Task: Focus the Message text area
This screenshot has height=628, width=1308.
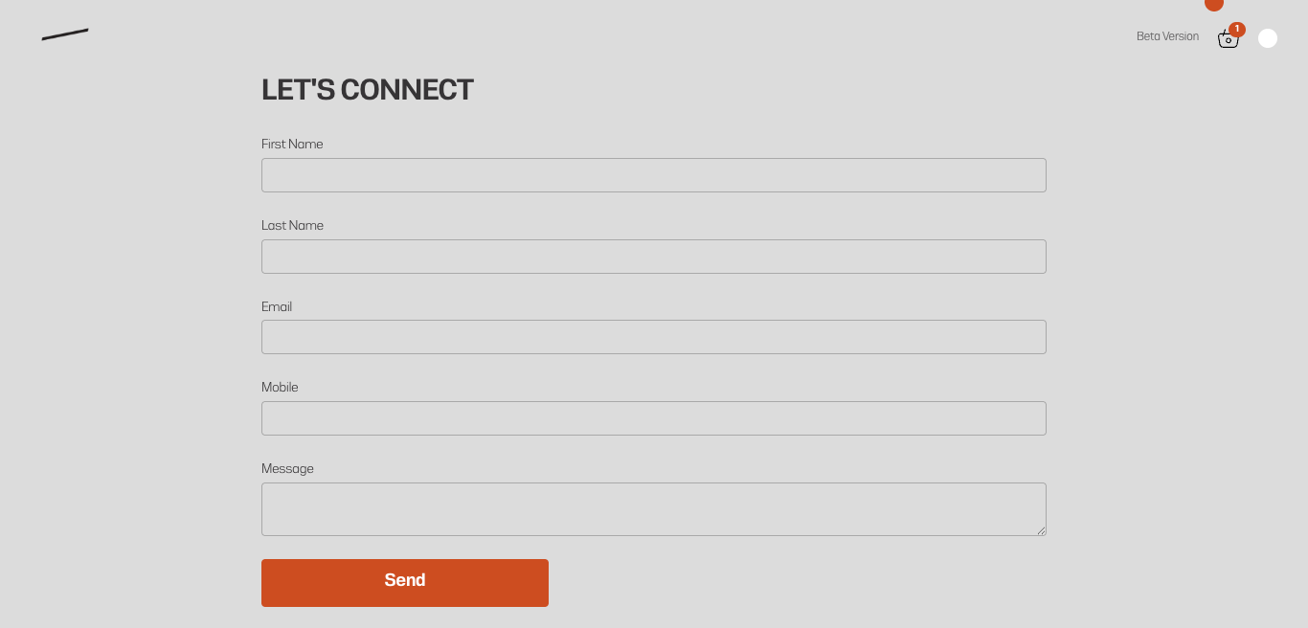Action: coord(654,509)
